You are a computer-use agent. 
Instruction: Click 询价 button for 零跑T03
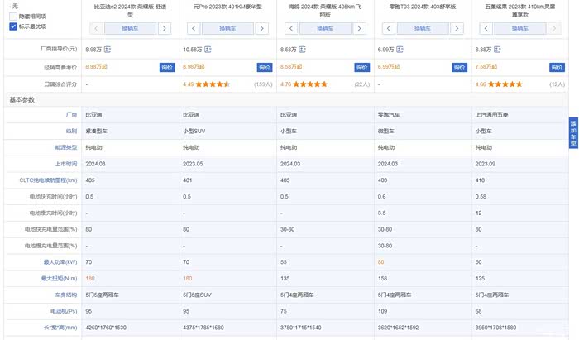pyautogui.click(x=458, y=67)
